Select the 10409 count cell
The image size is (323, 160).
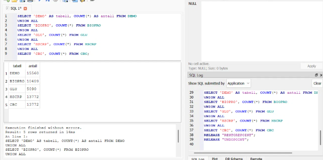pyautogui.click(x=33, y=81)
